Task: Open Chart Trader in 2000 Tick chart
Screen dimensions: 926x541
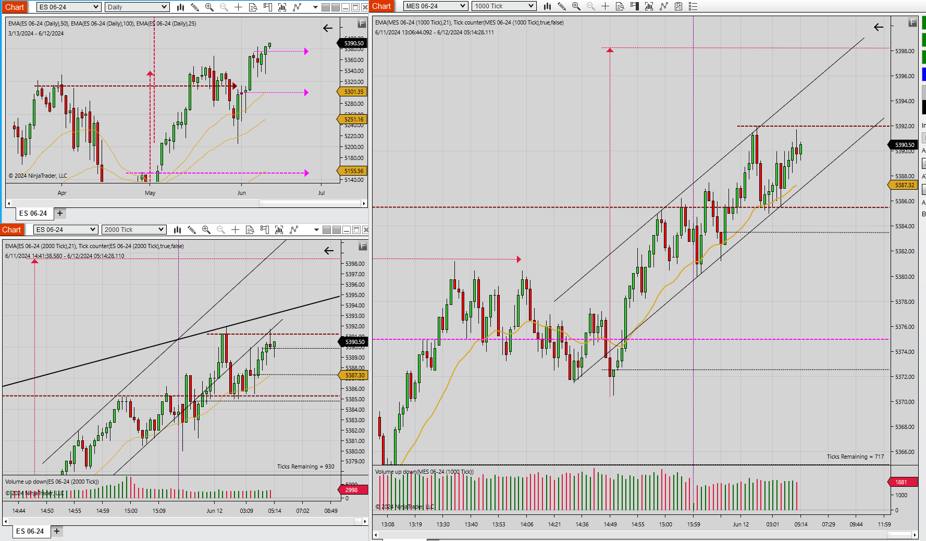Action: (x=264, y=229)
